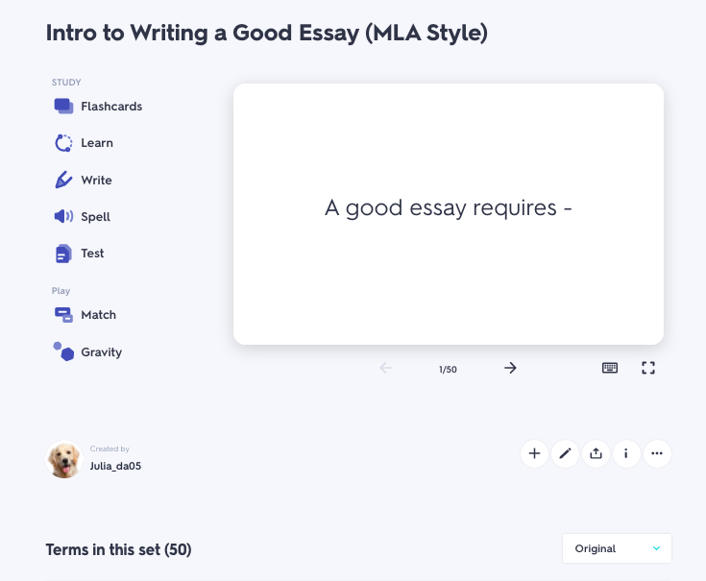
Task: Add set to class or folder
Action: coord(535,454)
